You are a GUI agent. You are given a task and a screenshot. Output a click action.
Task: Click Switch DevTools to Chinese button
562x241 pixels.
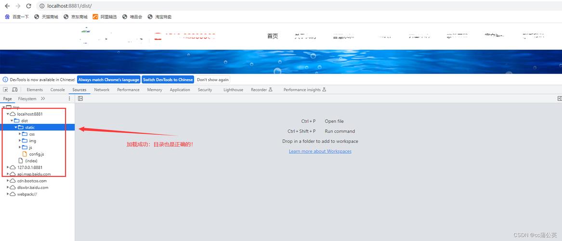coord(168,80)
